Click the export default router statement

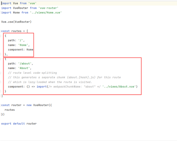pyautogui.click(x=19, y=124)
